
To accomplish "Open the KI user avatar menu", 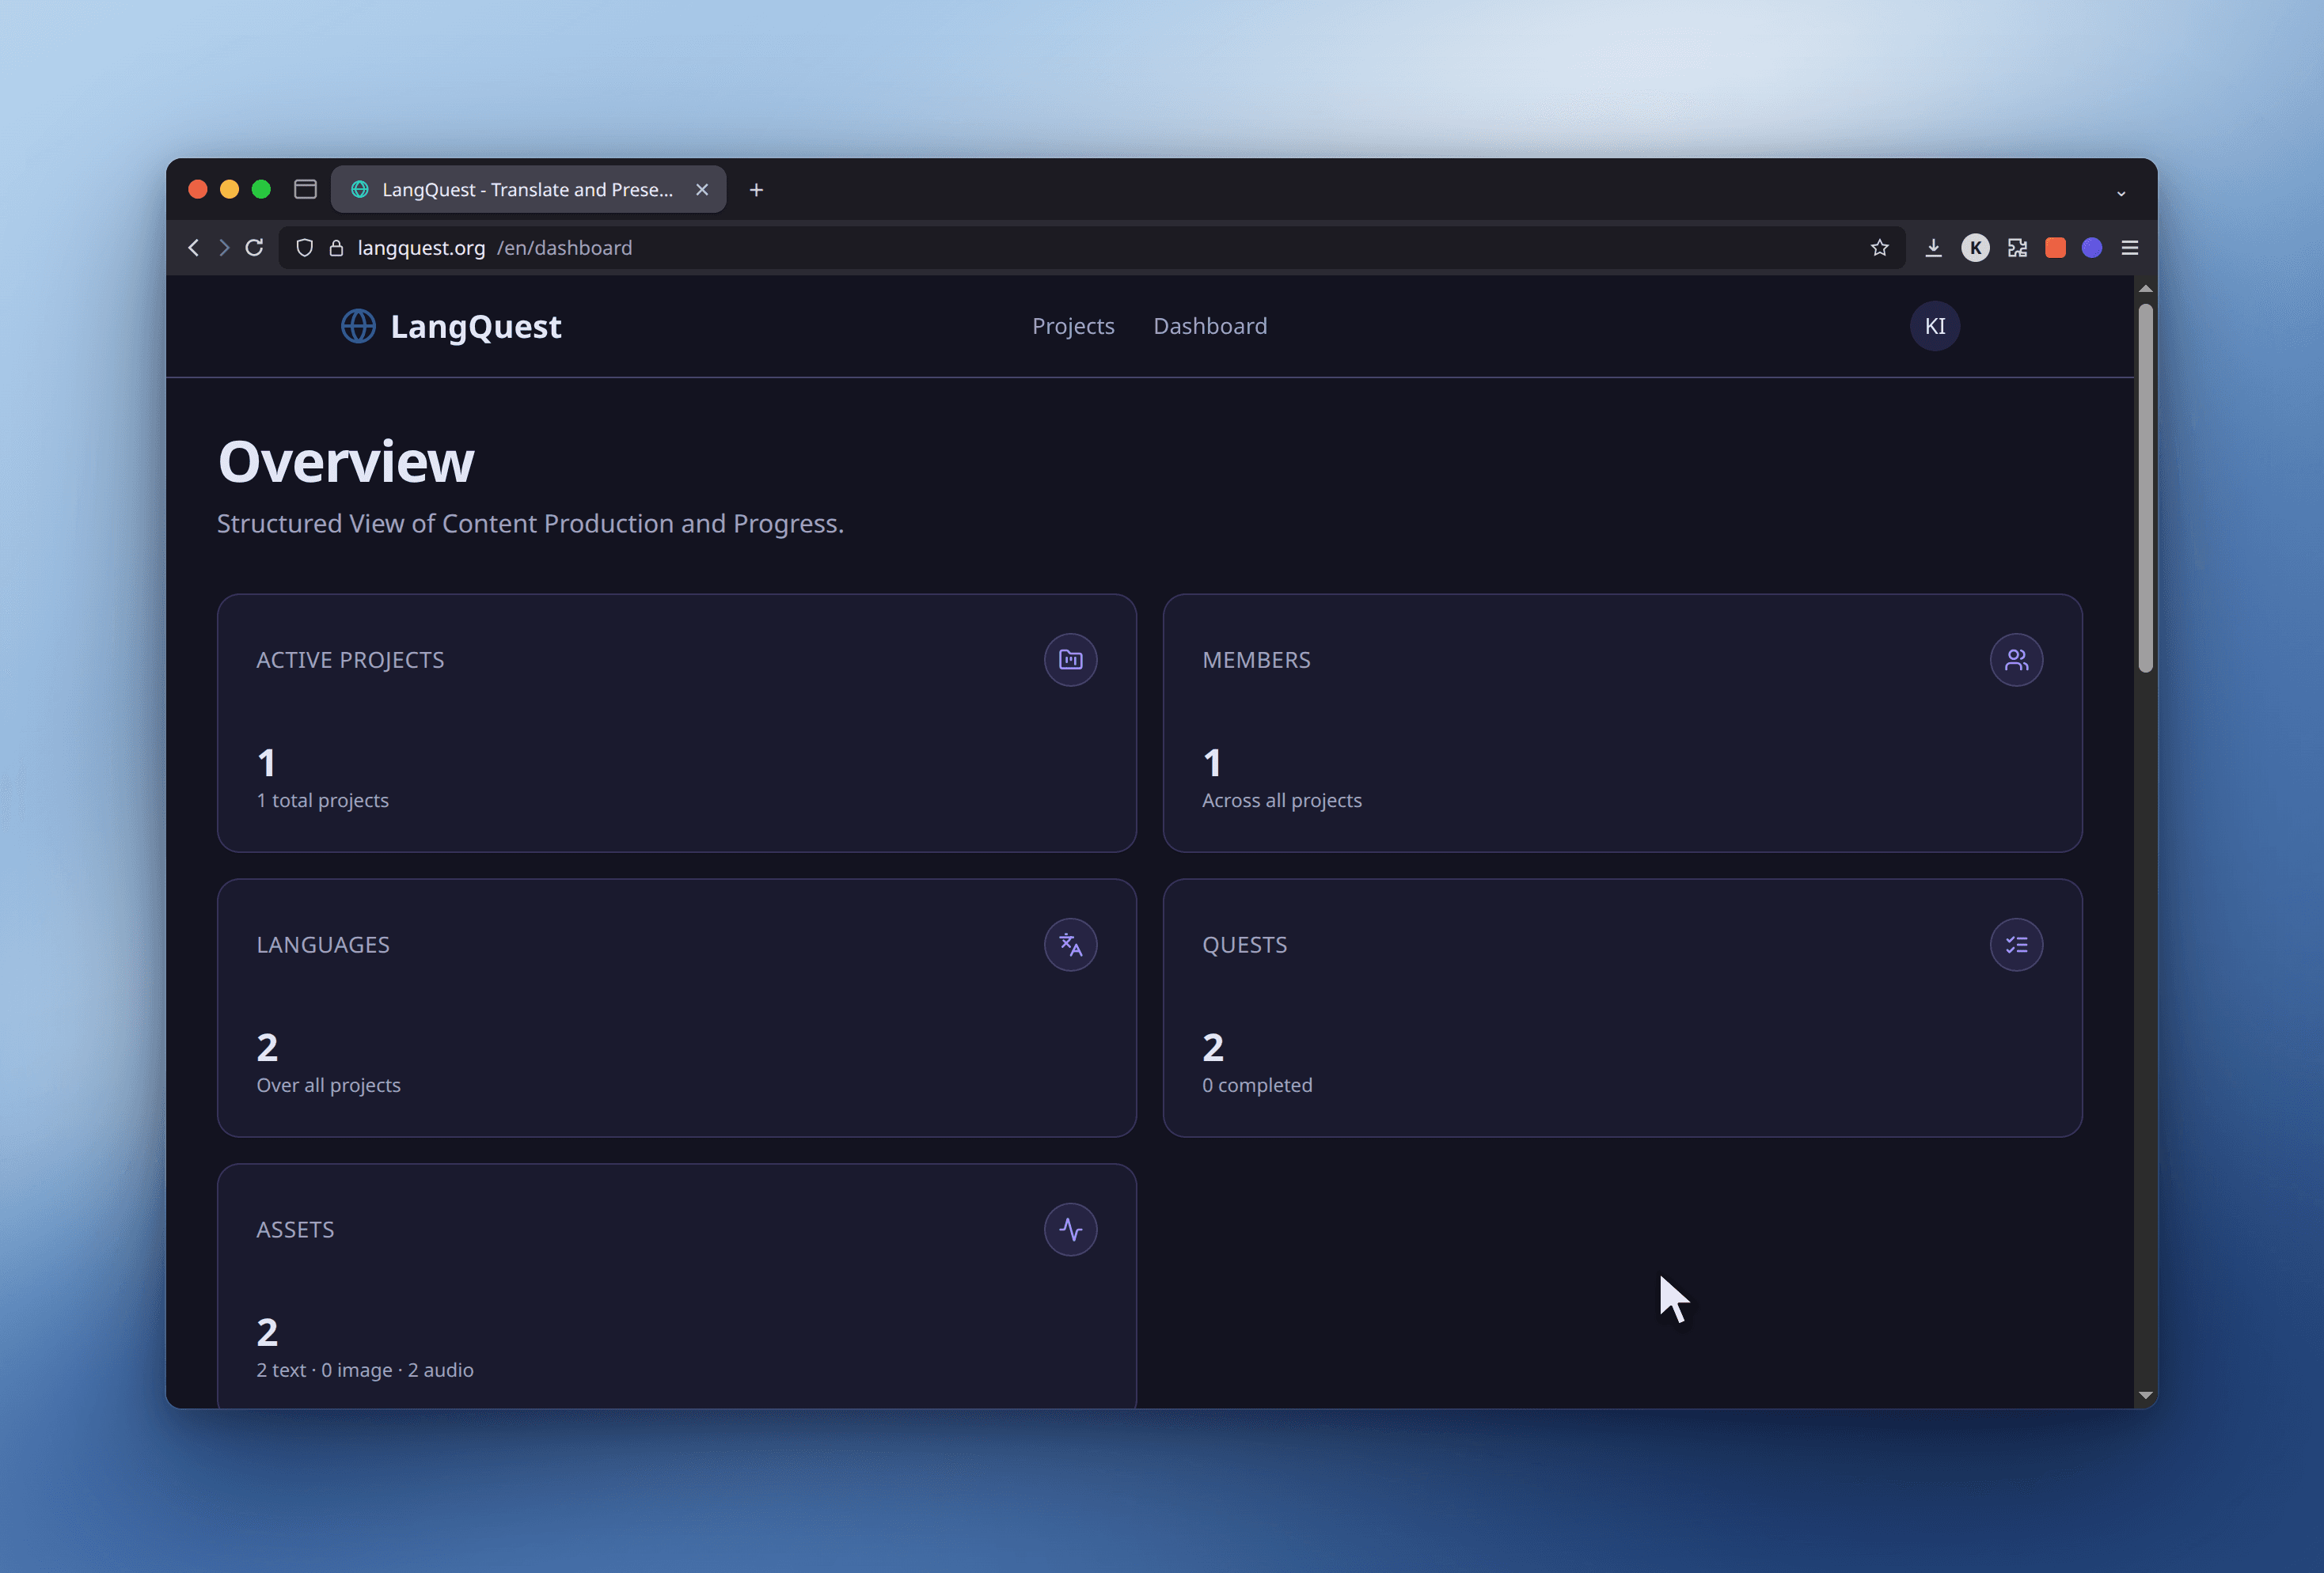I will coord(1934,326).
